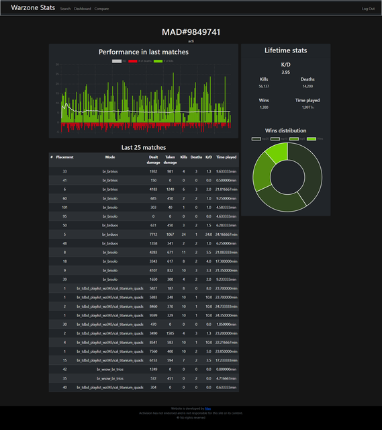This screenshot has width=382, height=430.
Task: Click the K/D column header in matches table
Action: coord(209,157)
